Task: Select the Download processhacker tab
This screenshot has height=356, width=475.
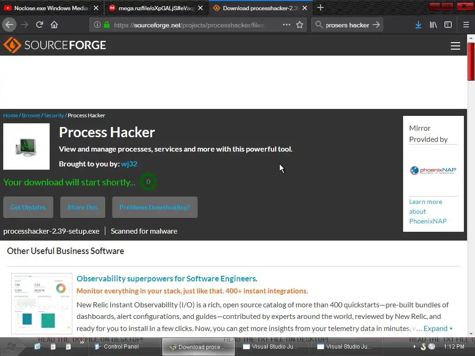Action: coord(260,8)
